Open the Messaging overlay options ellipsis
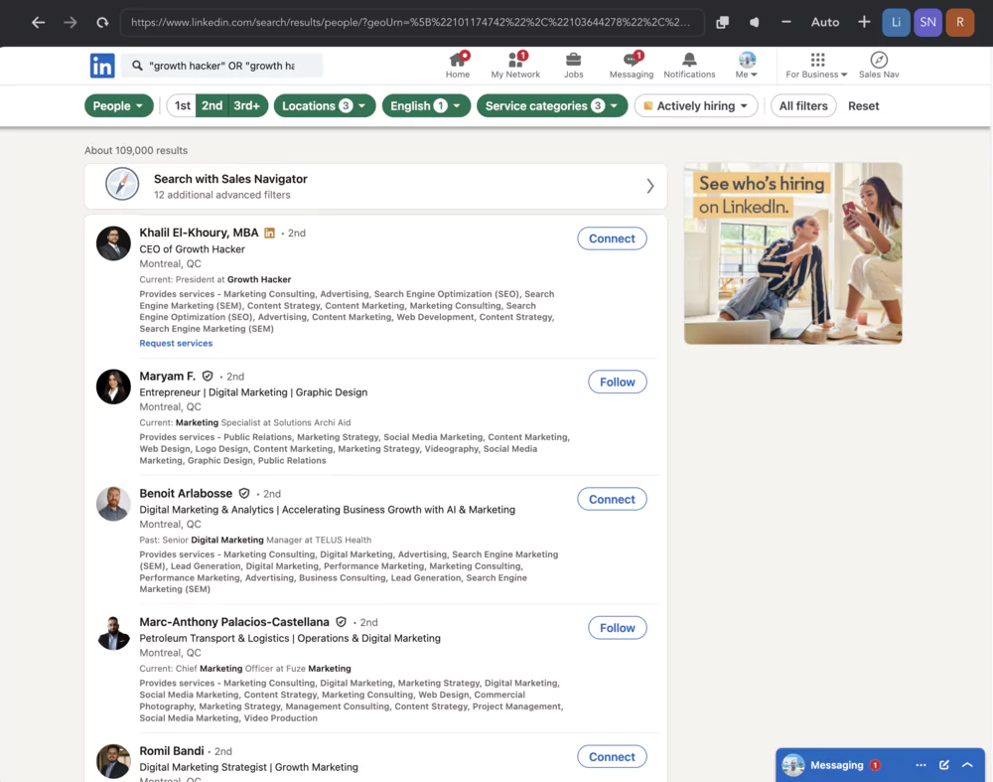The width and height of the screenshot is (993, 782). click(x=921, y=765)
